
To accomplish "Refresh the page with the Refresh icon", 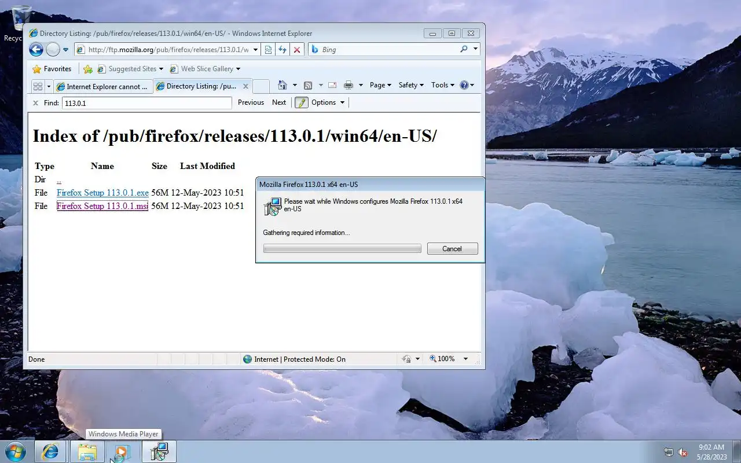I will [283, 50].
